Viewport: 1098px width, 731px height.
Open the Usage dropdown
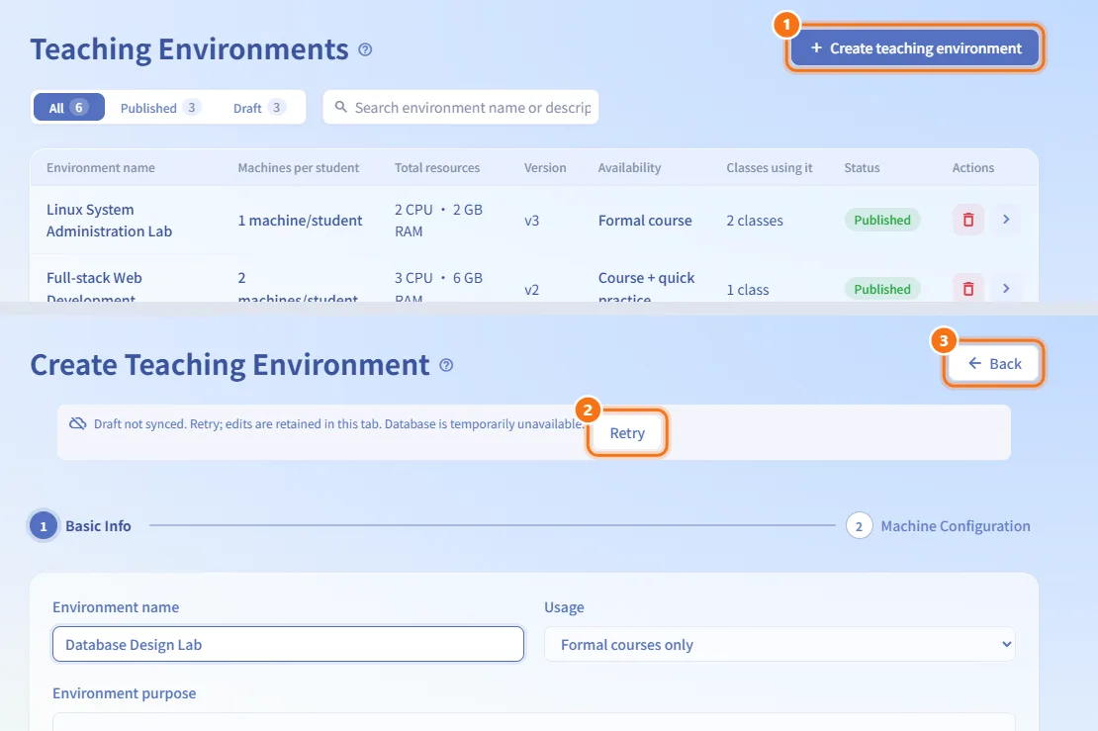coord(779,644)
